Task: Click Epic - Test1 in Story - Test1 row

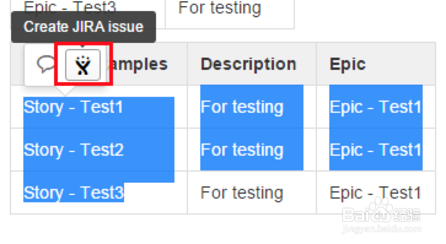Action: (x=375, y=107)
